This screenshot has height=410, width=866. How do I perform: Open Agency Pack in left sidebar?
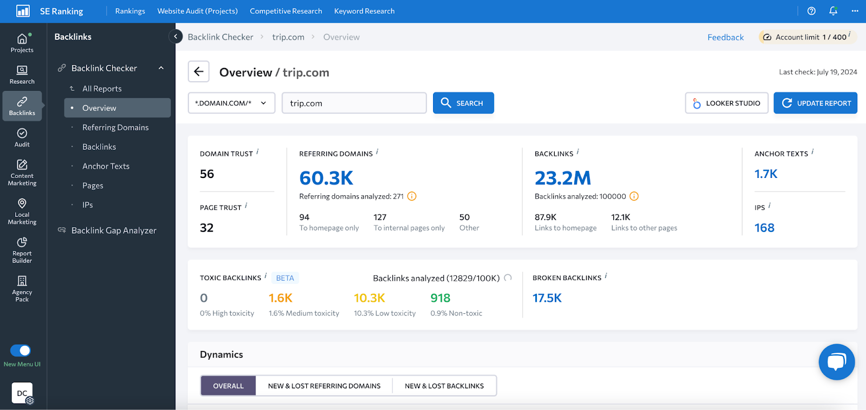coord(22,289)
